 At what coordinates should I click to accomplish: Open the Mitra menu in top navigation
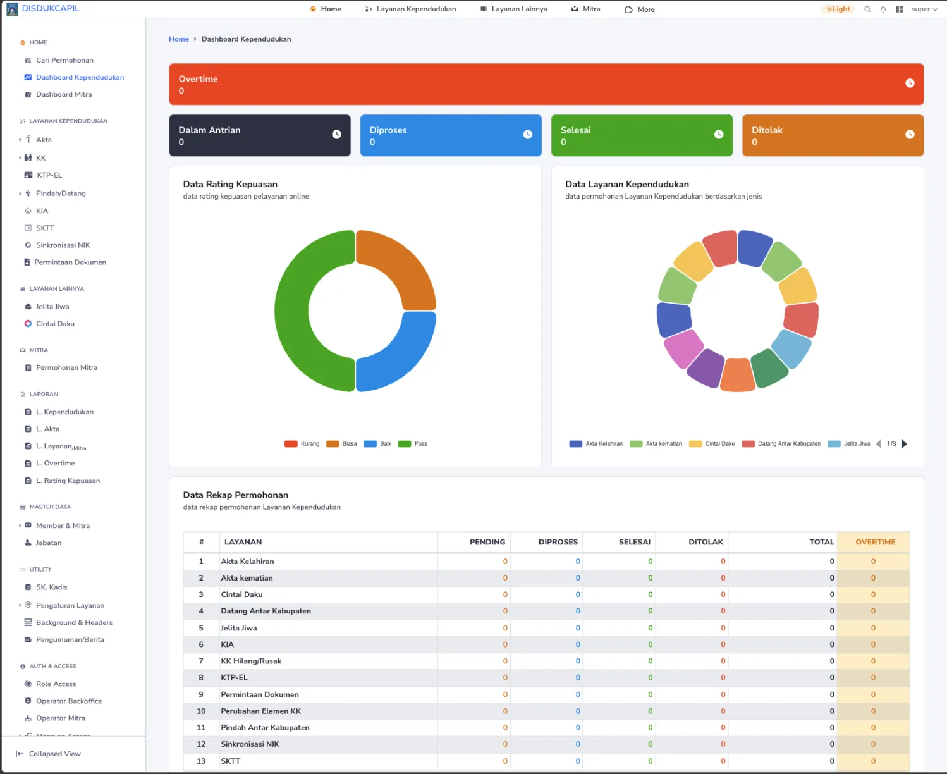pyautogui.click(x=585, y=9)
